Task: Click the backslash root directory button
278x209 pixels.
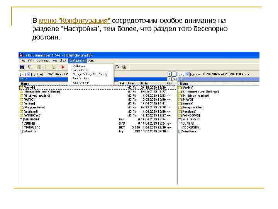Action: point(170,74)
